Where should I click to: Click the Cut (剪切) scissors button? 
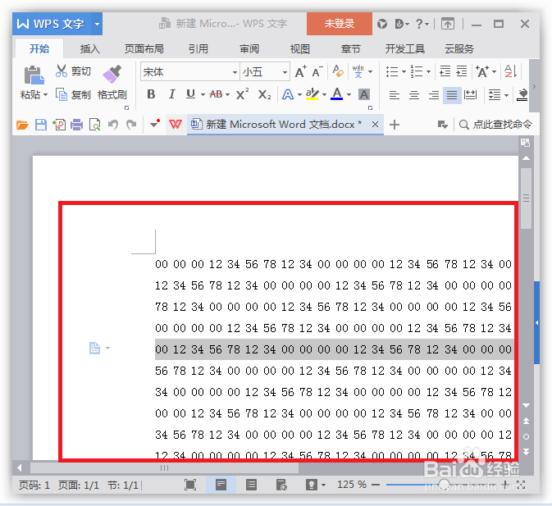[73, 71]
